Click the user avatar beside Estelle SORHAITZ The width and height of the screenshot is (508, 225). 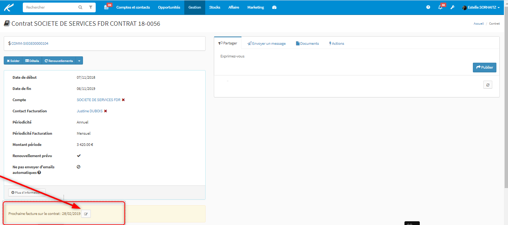point(464,7)
